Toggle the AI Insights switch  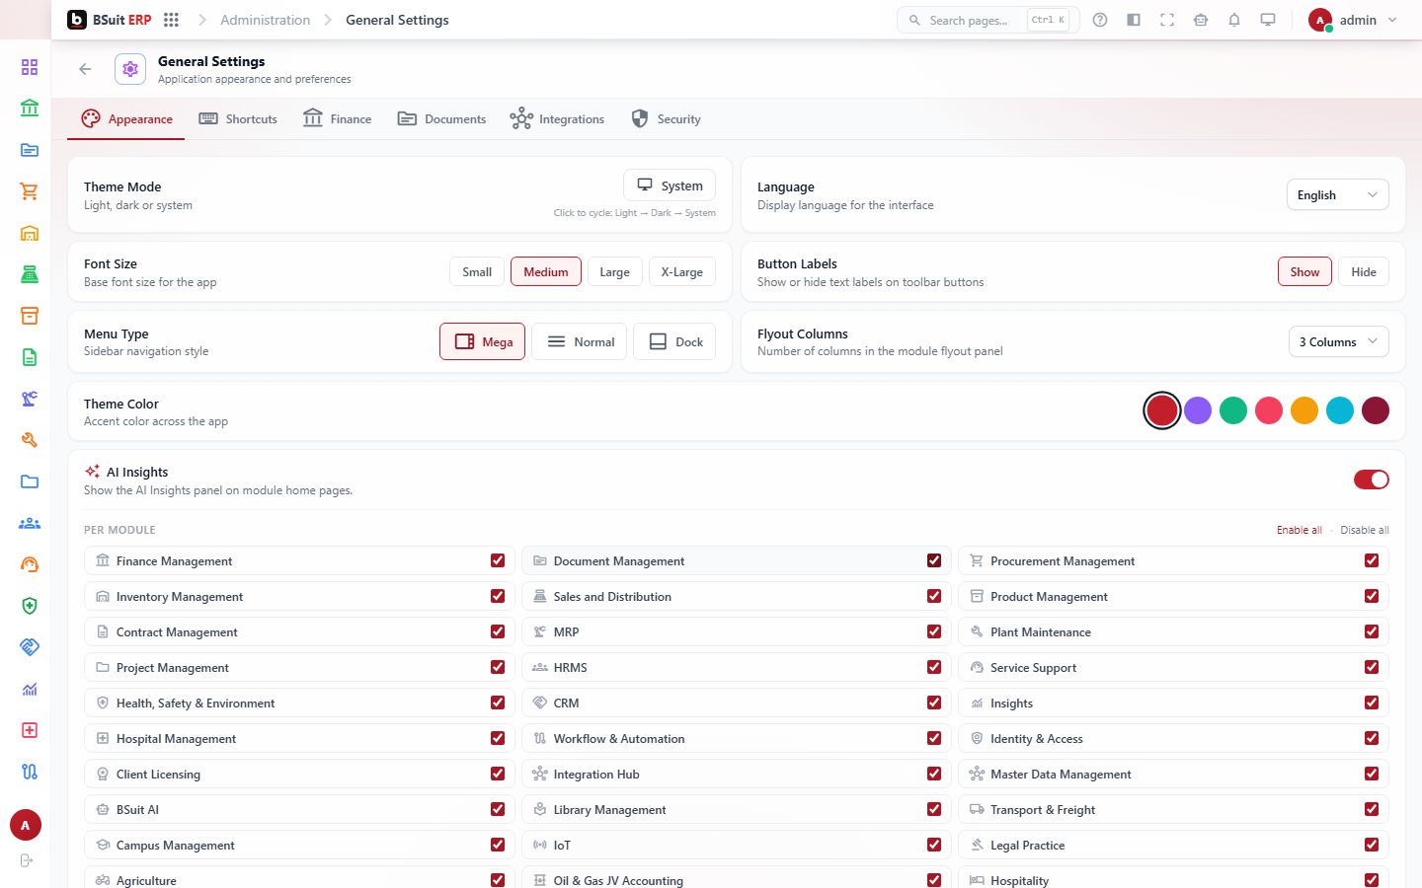[x=1371, y=480]
